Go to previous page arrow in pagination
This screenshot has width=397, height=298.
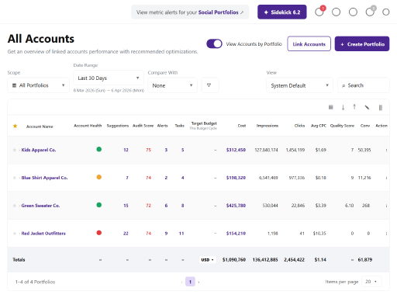[182, 282]
